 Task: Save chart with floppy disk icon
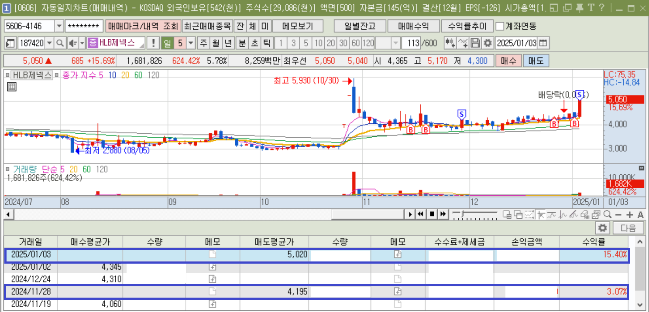pos(475,43)
